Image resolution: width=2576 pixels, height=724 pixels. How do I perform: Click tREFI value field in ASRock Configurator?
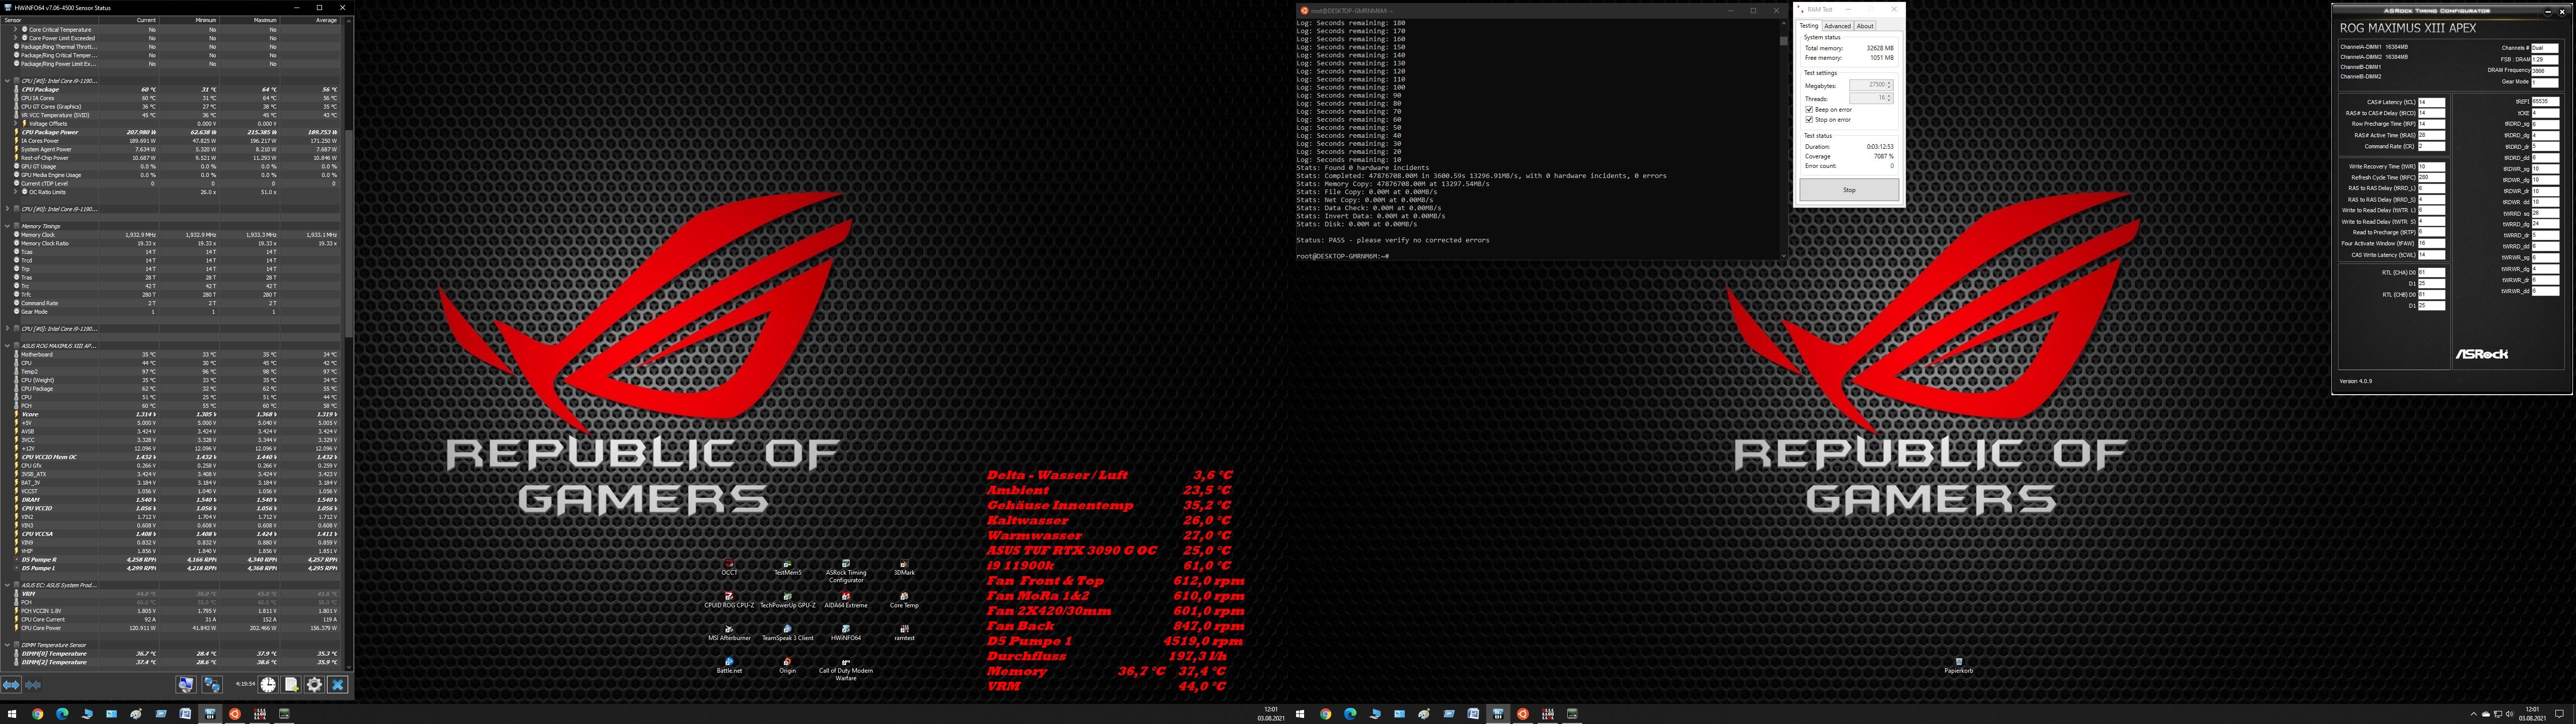point(2545,102)
